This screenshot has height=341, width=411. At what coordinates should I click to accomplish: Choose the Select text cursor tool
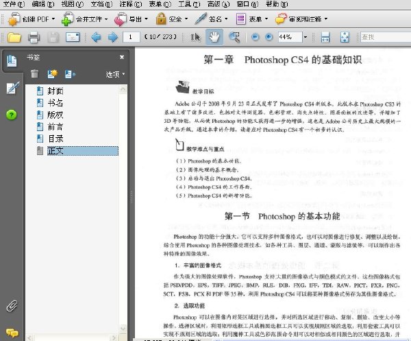(195, 37)
